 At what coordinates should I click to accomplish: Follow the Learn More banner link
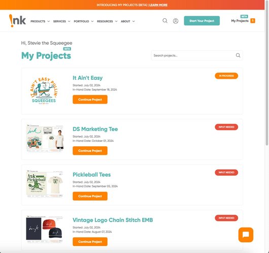click(158, 5)
